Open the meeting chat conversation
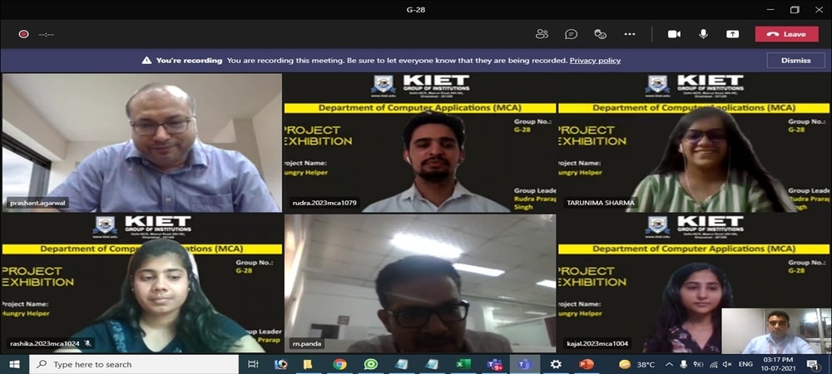Viewport: 832px width, 374px height. click(x=571, y=34)
